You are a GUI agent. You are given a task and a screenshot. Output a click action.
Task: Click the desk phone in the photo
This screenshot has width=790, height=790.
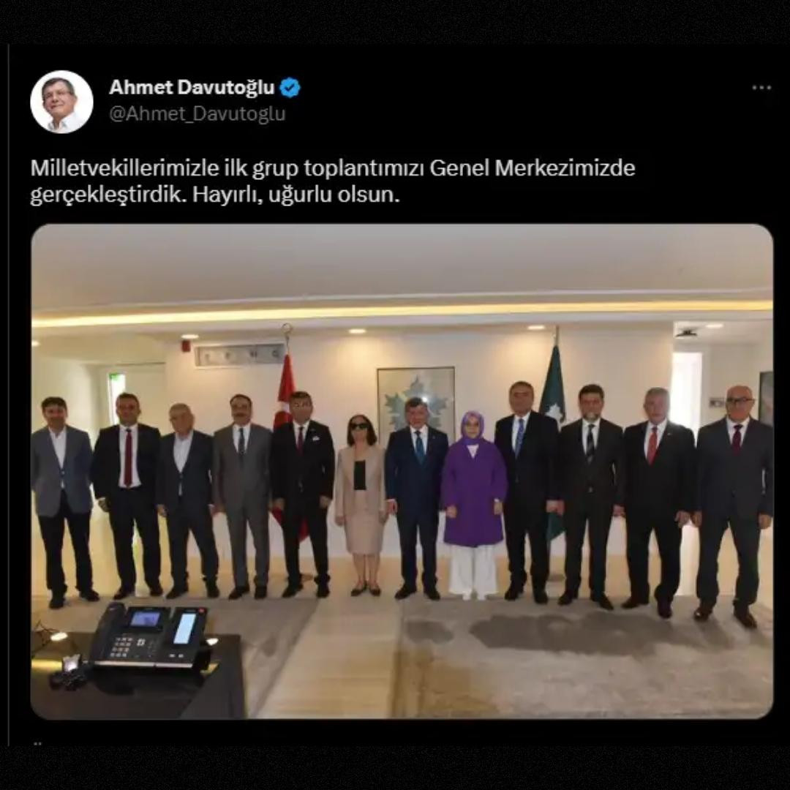tap(150, 636)
